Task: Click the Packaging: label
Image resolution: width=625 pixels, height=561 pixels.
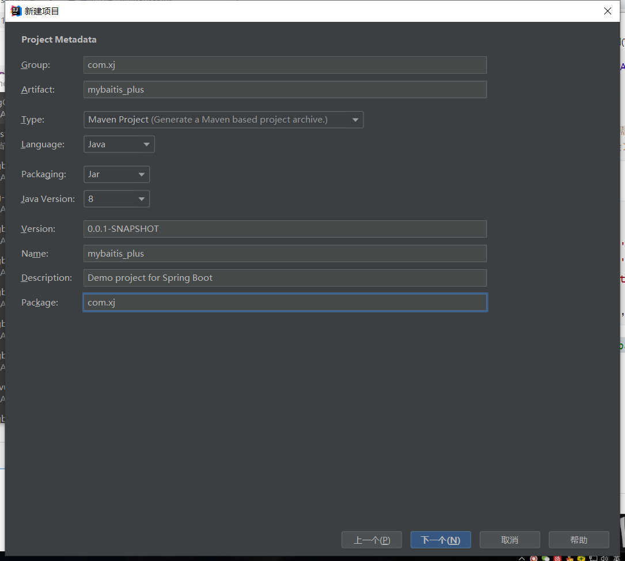Action: click(x=44, y=174)
